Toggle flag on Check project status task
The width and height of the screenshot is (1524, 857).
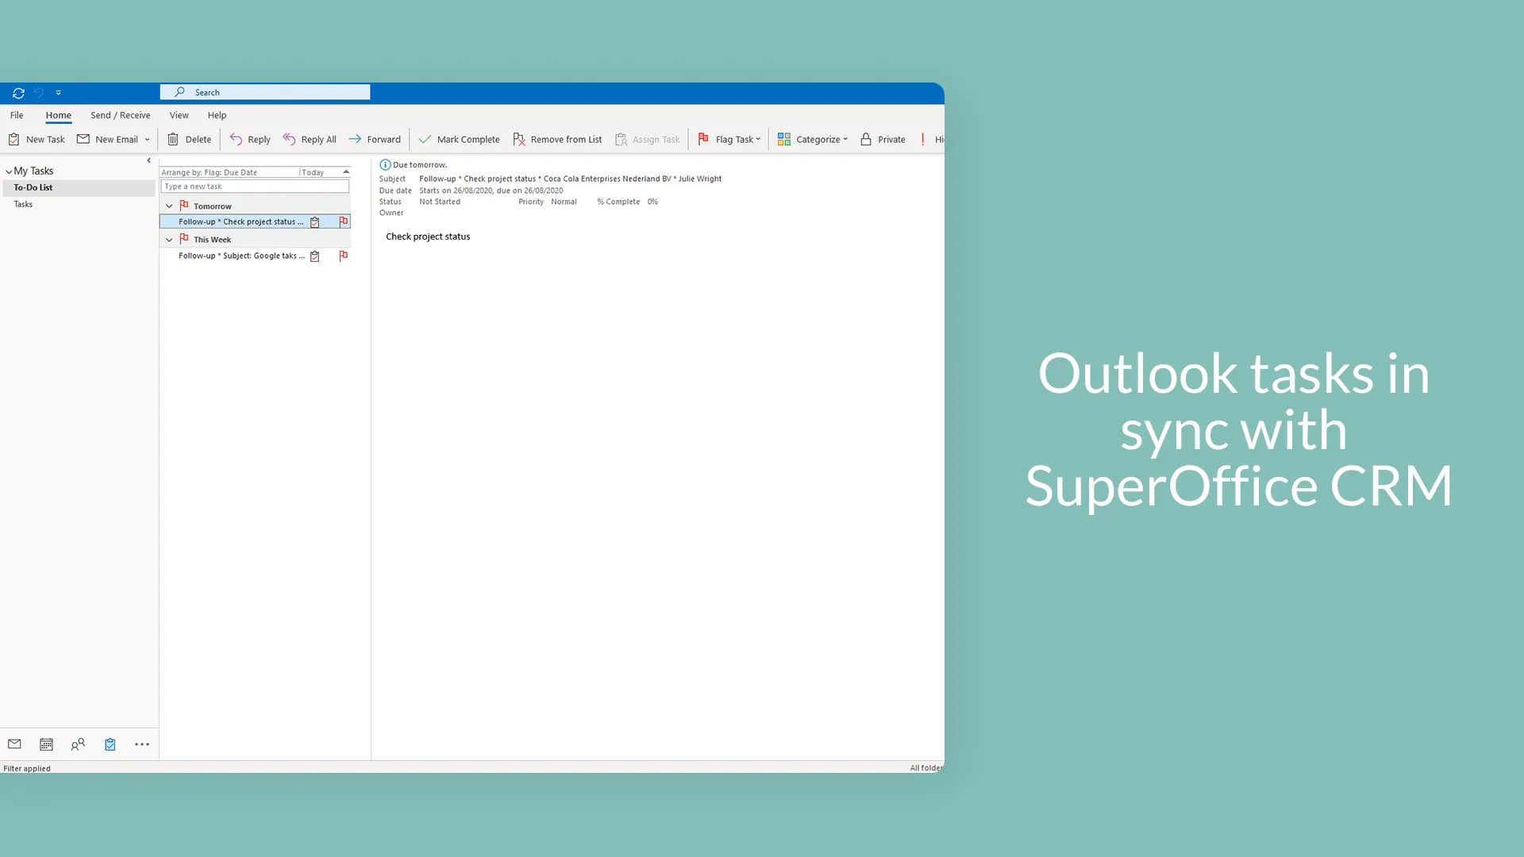[x=344, y=222]
